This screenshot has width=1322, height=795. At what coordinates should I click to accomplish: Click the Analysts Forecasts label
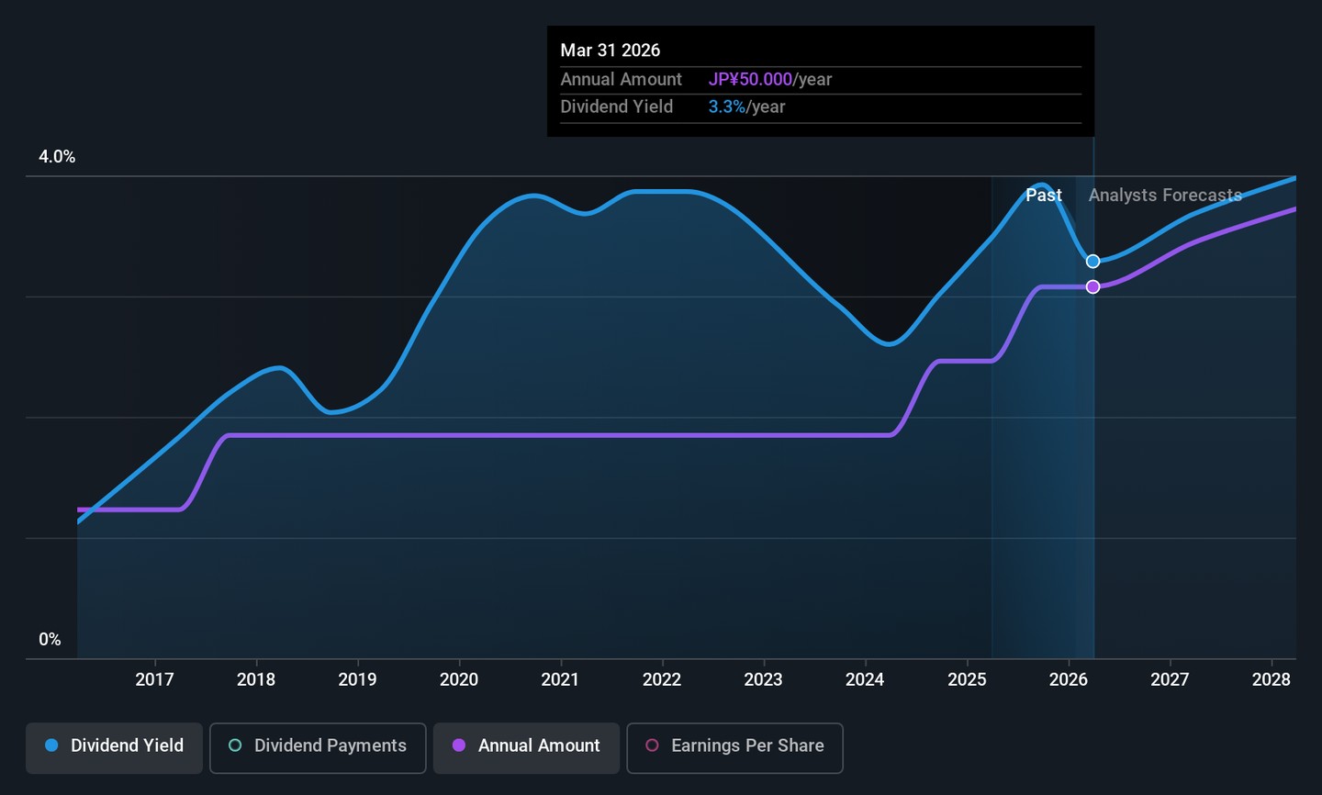1165,196
